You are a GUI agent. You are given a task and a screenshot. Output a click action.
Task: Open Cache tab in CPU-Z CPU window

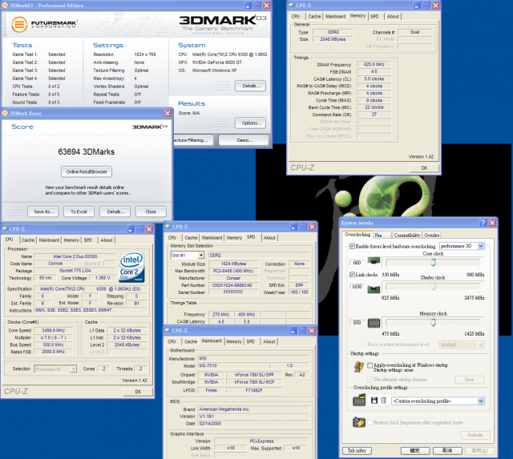[28, 240]
